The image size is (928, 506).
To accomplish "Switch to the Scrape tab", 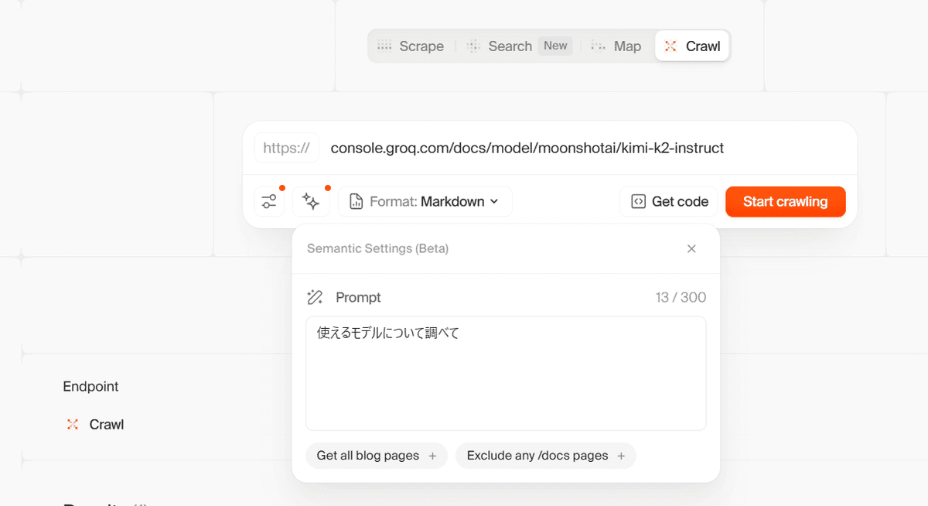I will tap(411, 46).
